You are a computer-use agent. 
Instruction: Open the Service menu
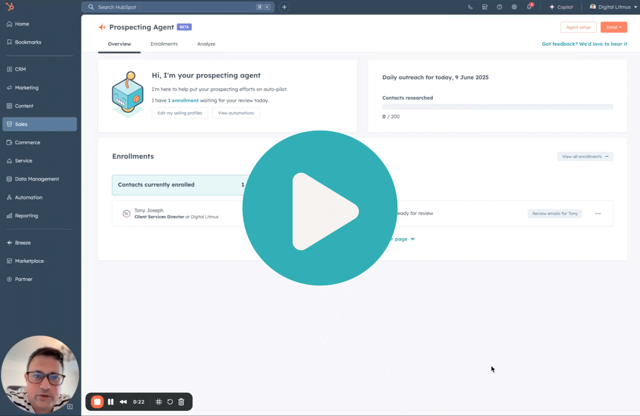[x=19, y=161]
